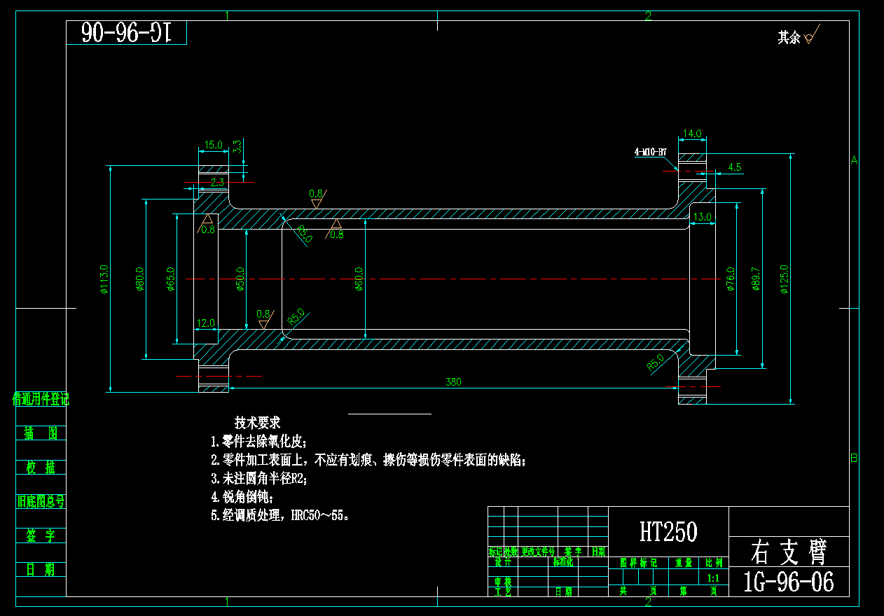This screenshot has height=616, width=884.
Task: Click drawing number "1G-96-06" below "右支臂"
Action: click(788, 582)
